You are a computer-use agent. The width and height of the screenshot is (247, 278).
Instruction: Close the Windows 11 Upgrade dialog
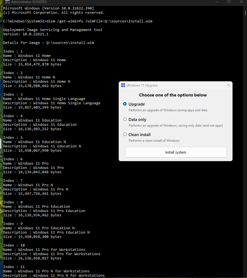[228, 85]
